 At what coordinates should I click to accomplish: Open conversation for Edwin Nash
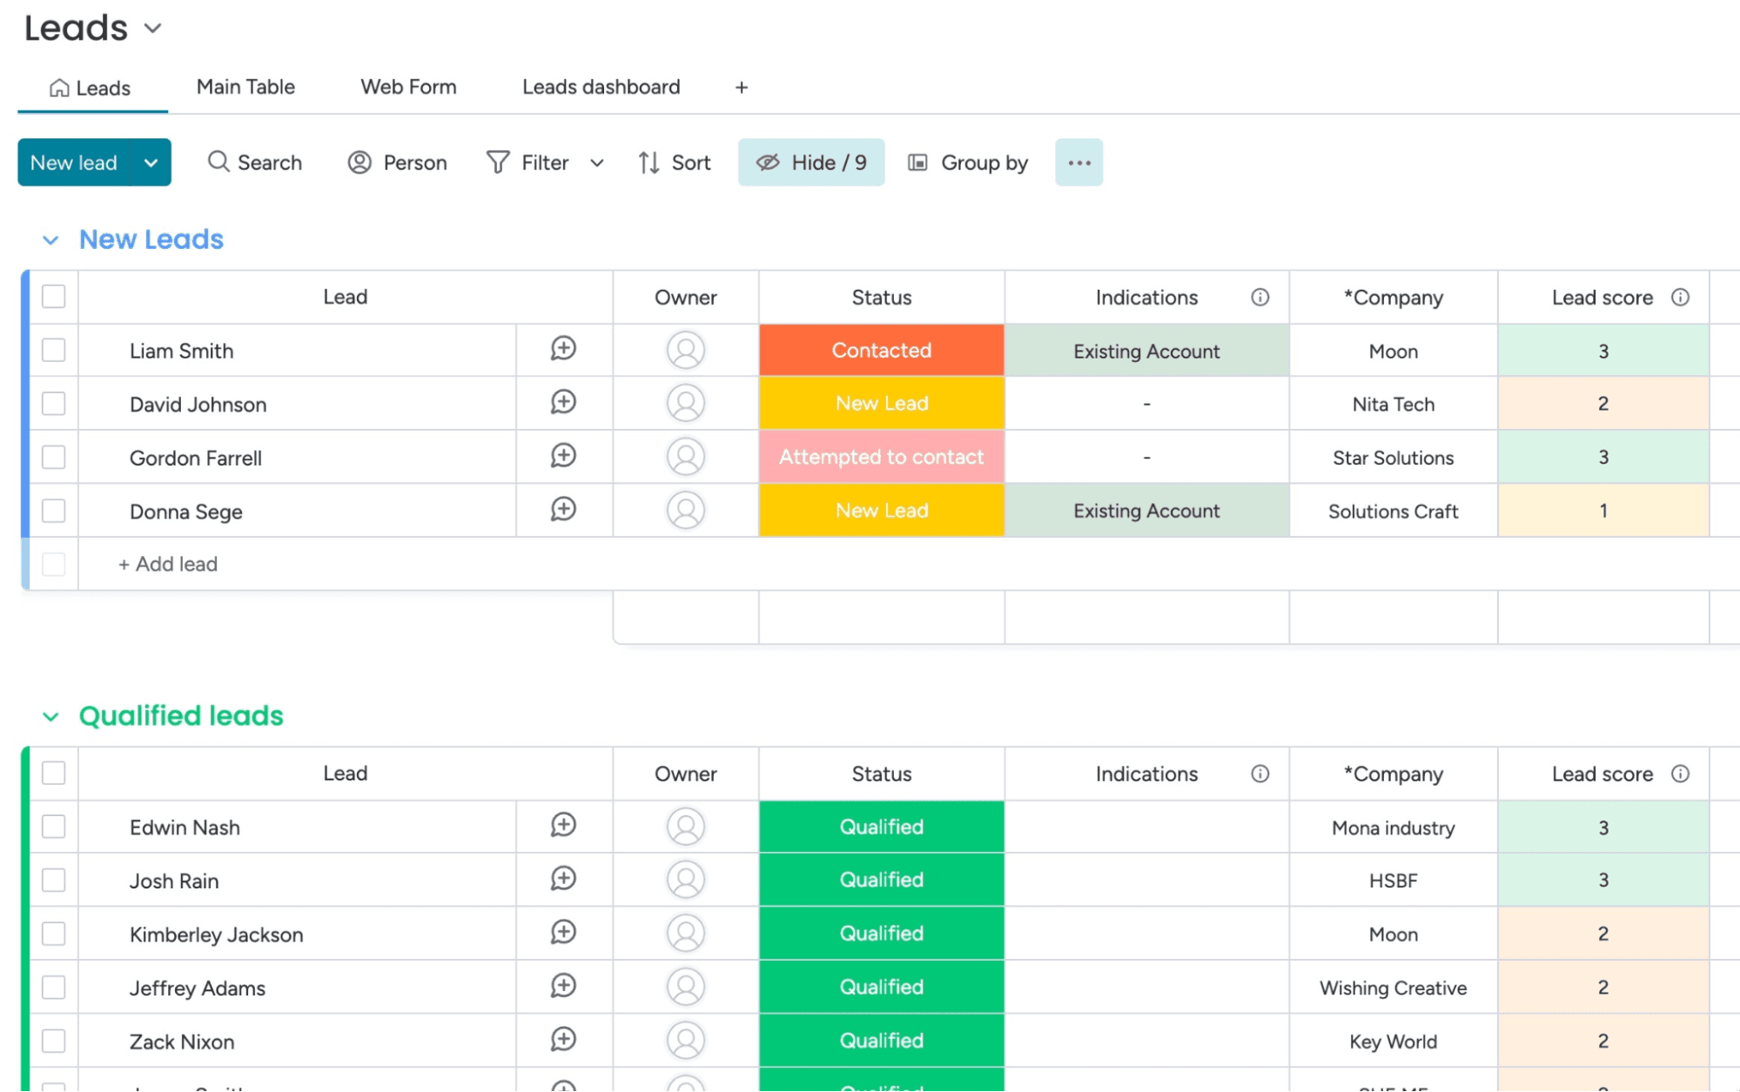point(563,826)
